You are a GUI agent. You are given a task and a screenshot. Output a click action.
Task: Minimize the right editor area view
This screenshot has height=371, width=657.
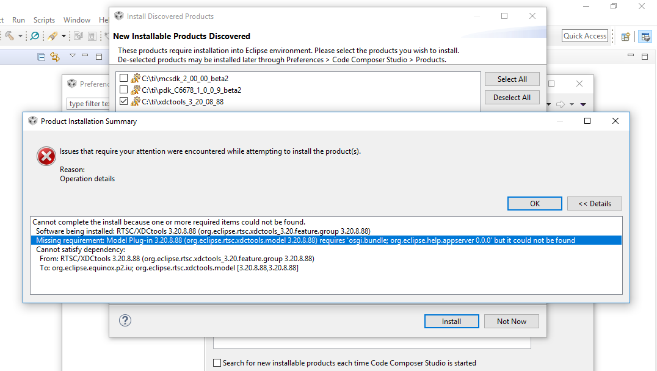click(631, 56)
